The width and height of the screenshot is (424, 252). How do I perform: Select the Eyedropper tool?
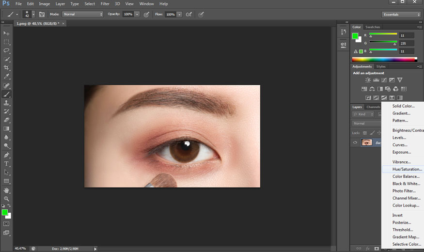6,76
